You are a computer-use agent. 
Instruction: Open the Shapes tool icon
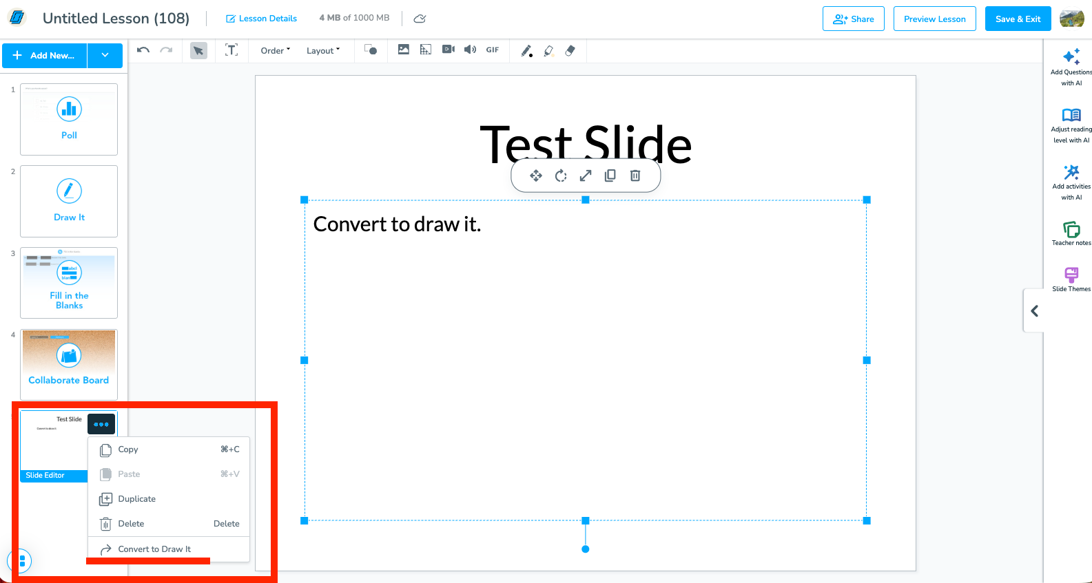pyautogui.click(x=371, y=50)
